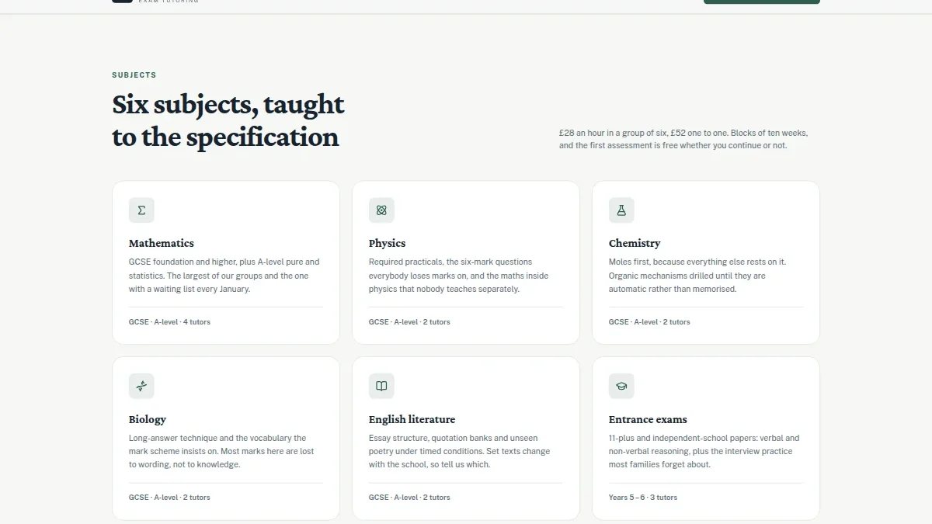Open the Mathematics subject heading

pos(162,243)
